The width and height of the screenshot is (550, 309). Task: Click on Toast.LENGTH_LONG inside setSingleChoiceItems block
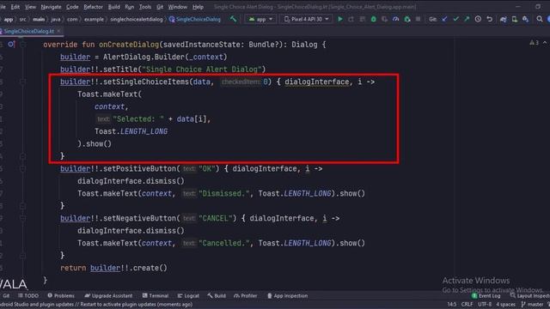click(131, 131)
